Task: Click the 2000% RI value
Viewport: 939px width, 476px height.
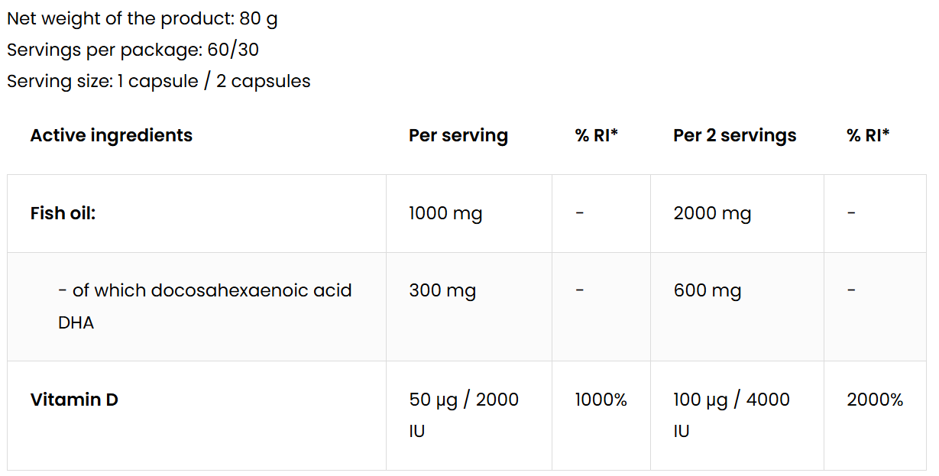Action: pos(875,399)
